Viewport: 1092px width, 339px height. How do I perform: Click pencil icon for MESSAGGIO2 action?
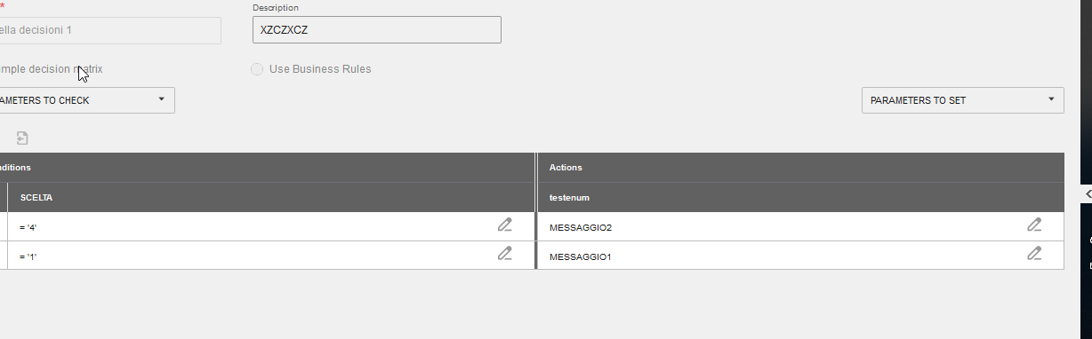1034,225
